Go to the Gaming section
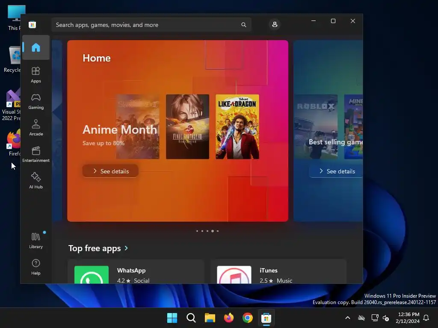Image resolution: width=438 pixels, height=328 pixels. click(x=36, y=101)
